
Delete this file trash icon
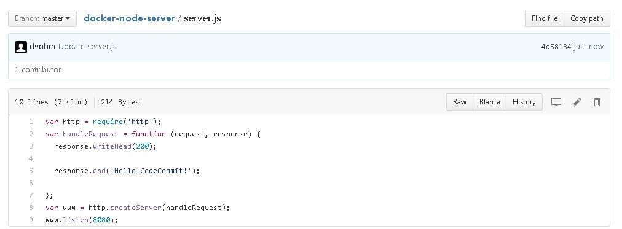click(x=597, y=102)
